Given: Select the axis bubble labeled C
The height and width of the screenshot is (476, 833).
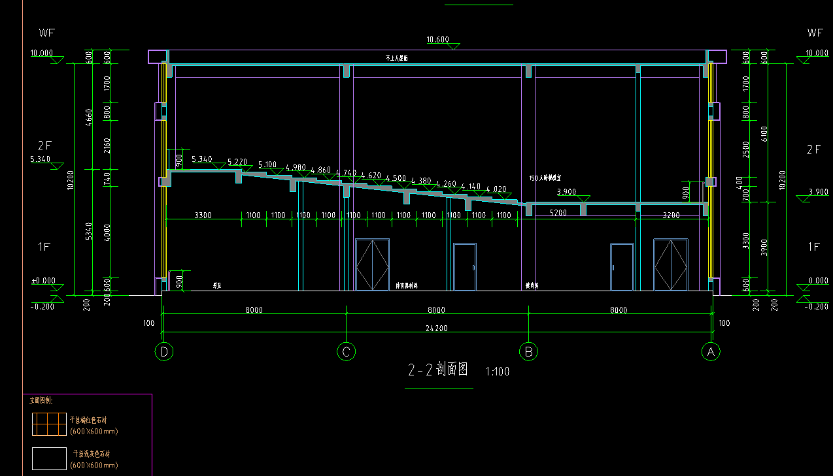Looking at the screenshot, I should tap(346, 352).
